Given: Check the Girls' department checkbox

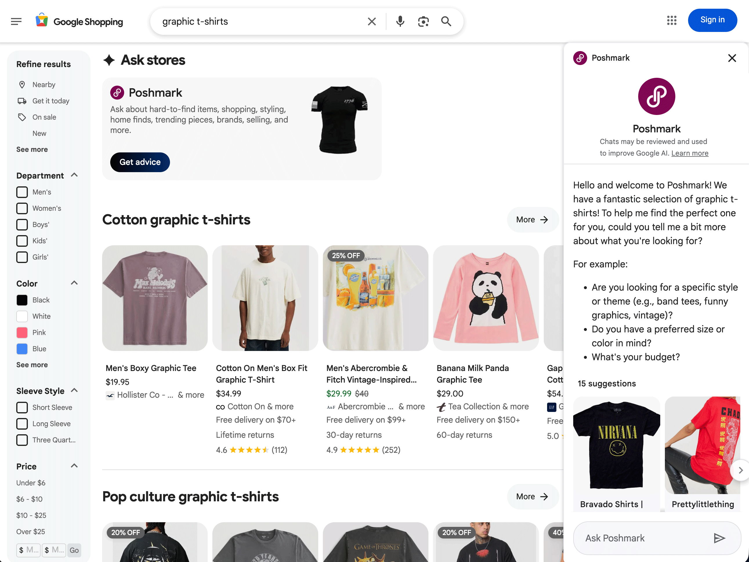Looking at the screenshot, I should (22, 257).
